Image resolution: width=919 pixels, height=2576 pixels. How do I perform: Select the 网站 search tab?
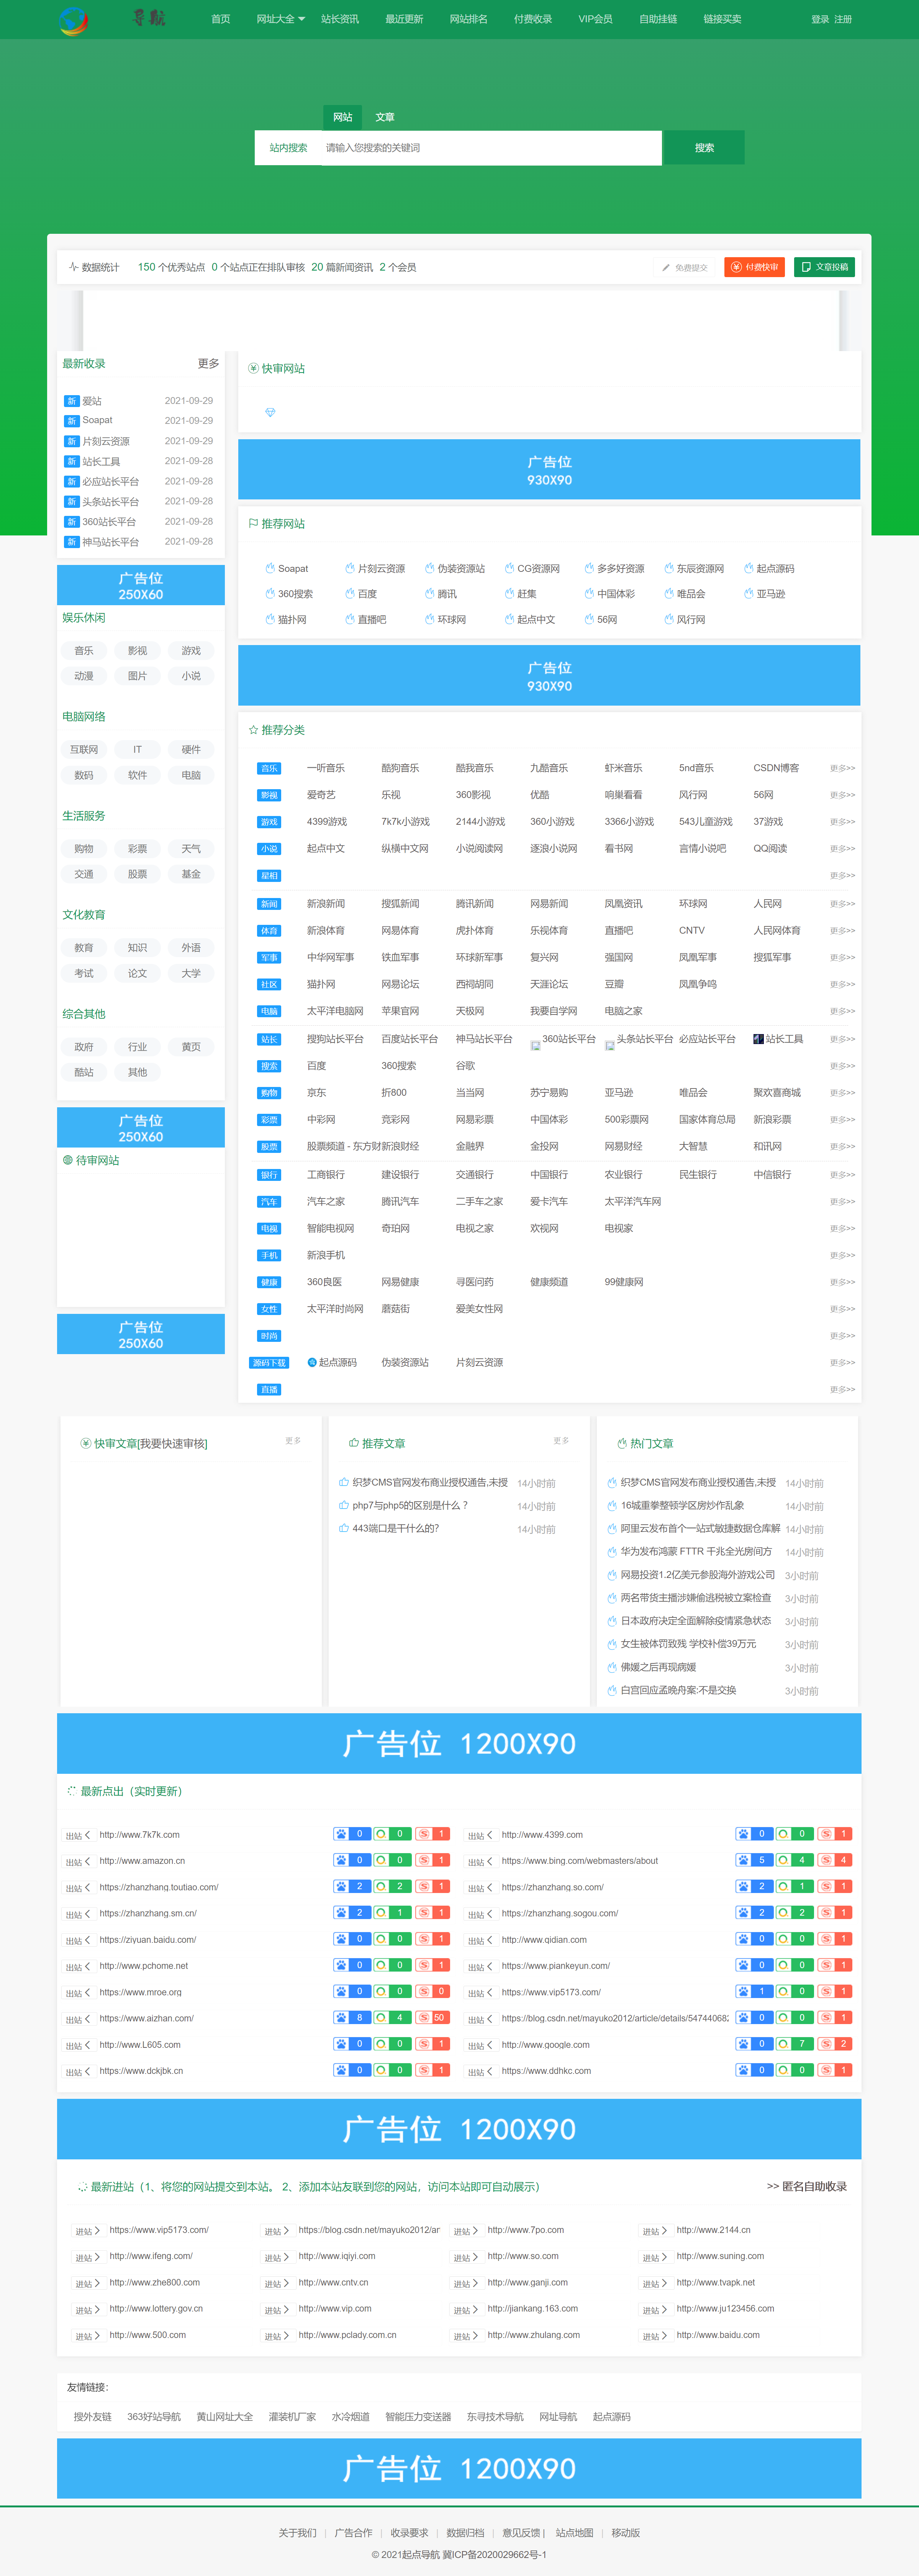(343, 117)
